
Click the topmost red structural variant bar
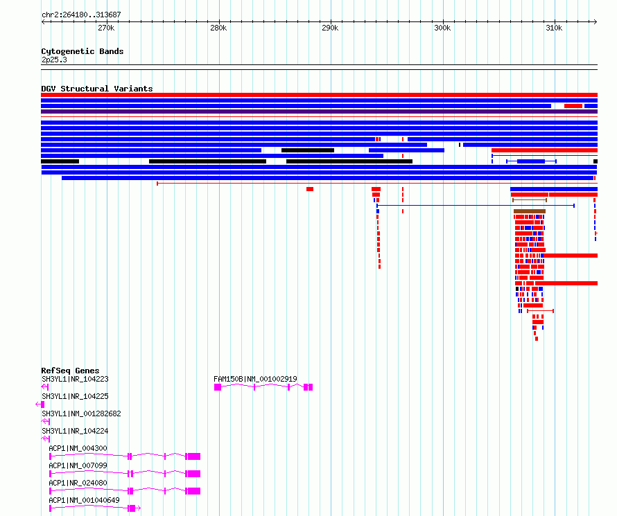(x=319, y=95)
